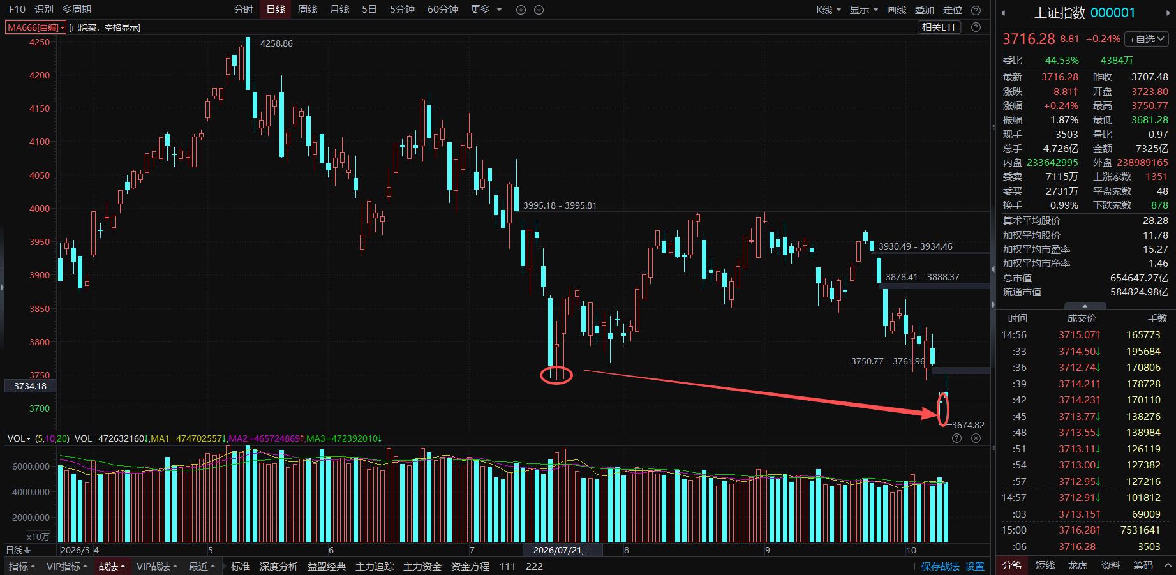This screenshot has height=575, width=1176.
Task: Open help icon beside 定位
Action: pos(976,10)
